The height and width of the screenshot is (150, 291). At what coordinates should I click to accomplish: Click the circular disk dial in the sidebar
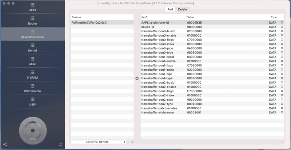coord(33,130)
